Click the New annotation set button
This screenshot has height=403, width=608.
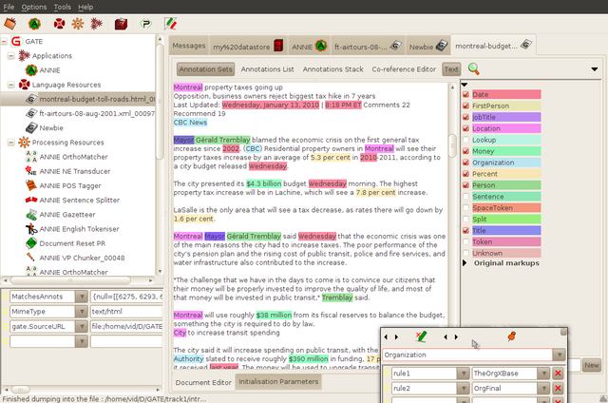click(x=591, y=365)
